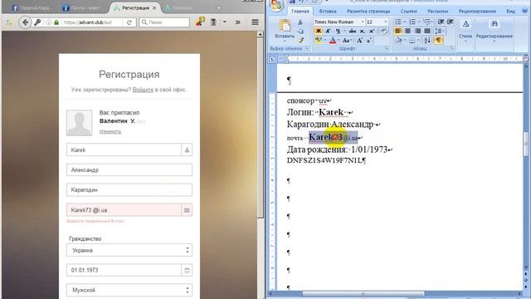Click the numbered list icon
This screenshot has width=531, height=299.
[x=412, y=22]
